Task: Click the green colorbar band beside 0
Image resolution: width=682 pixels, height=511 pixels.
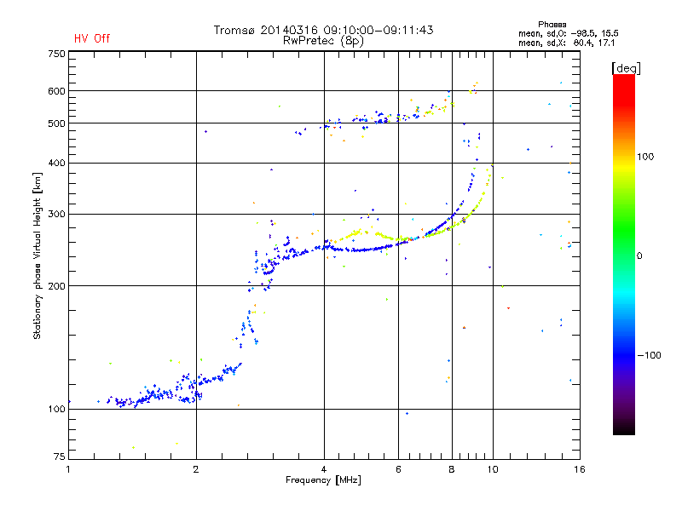Action: click(x=624, y=256)
